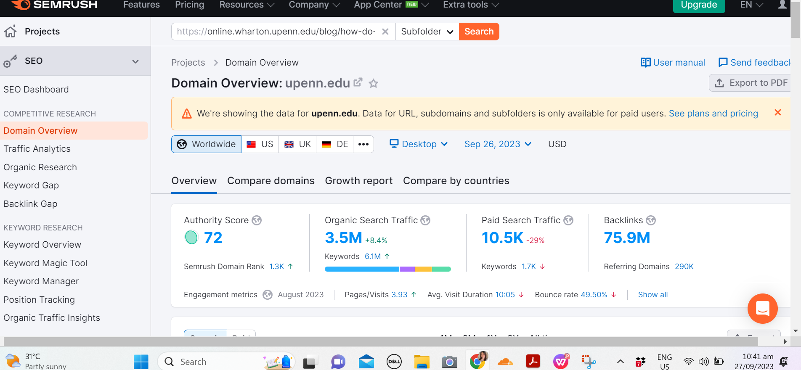This screenshot has height=370, width=801.
Task: Click Projects breadcrumb link
Action: [x=188, y=63]
